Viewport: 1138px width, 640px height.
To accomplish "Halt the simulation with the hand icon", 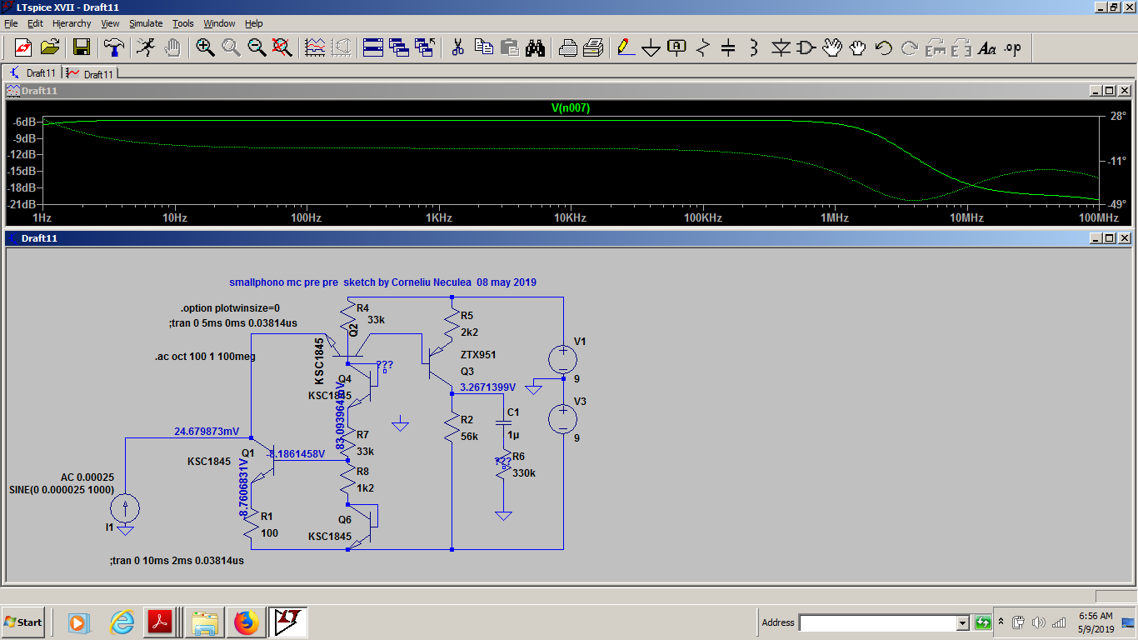I will pos(172,47).
